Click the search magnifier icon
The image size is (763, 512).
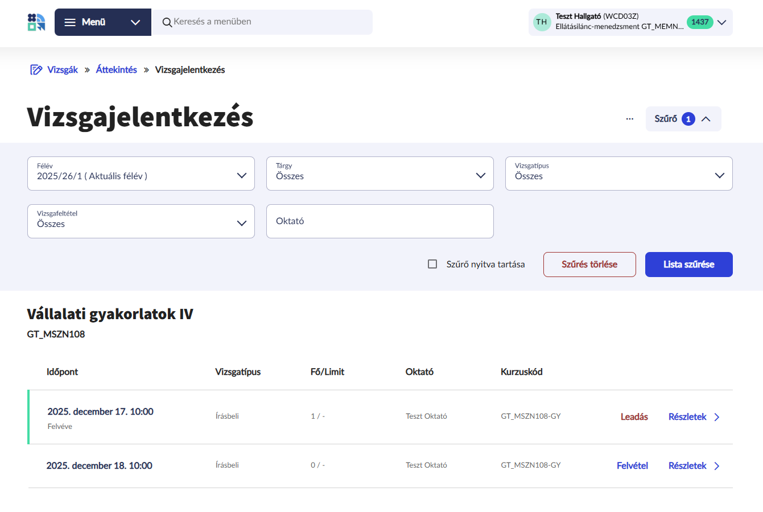pos(167,22)
